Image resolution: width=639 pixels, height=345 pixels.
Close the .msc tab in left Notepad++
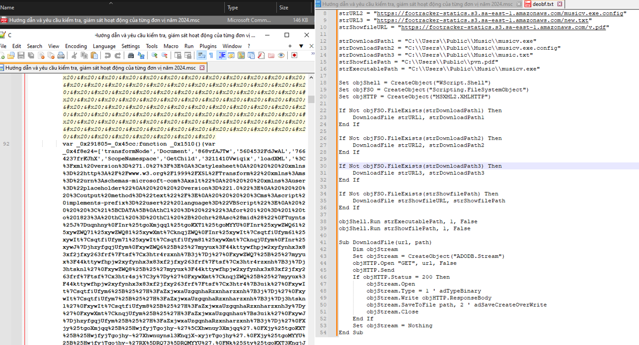click(x=202, y=68)
